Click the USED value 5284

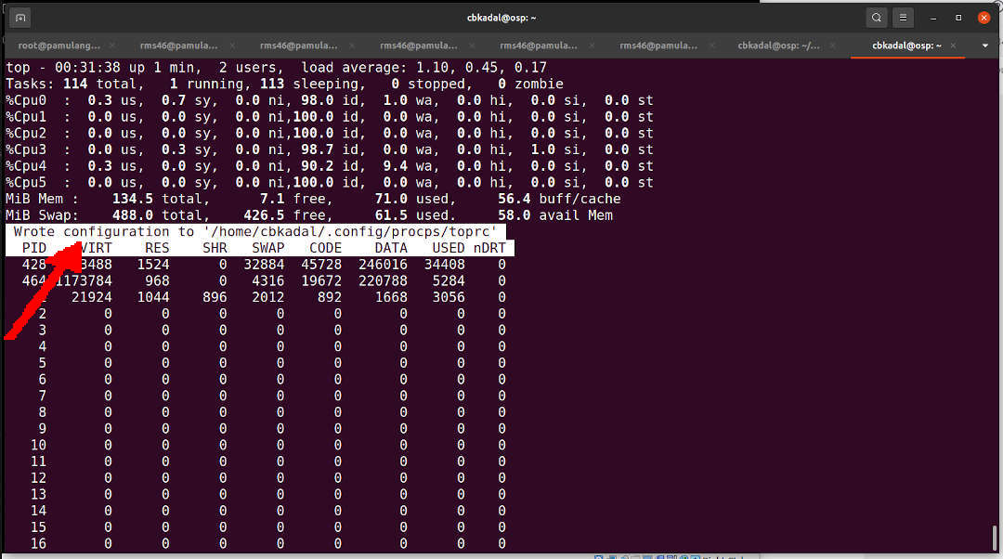449,280
